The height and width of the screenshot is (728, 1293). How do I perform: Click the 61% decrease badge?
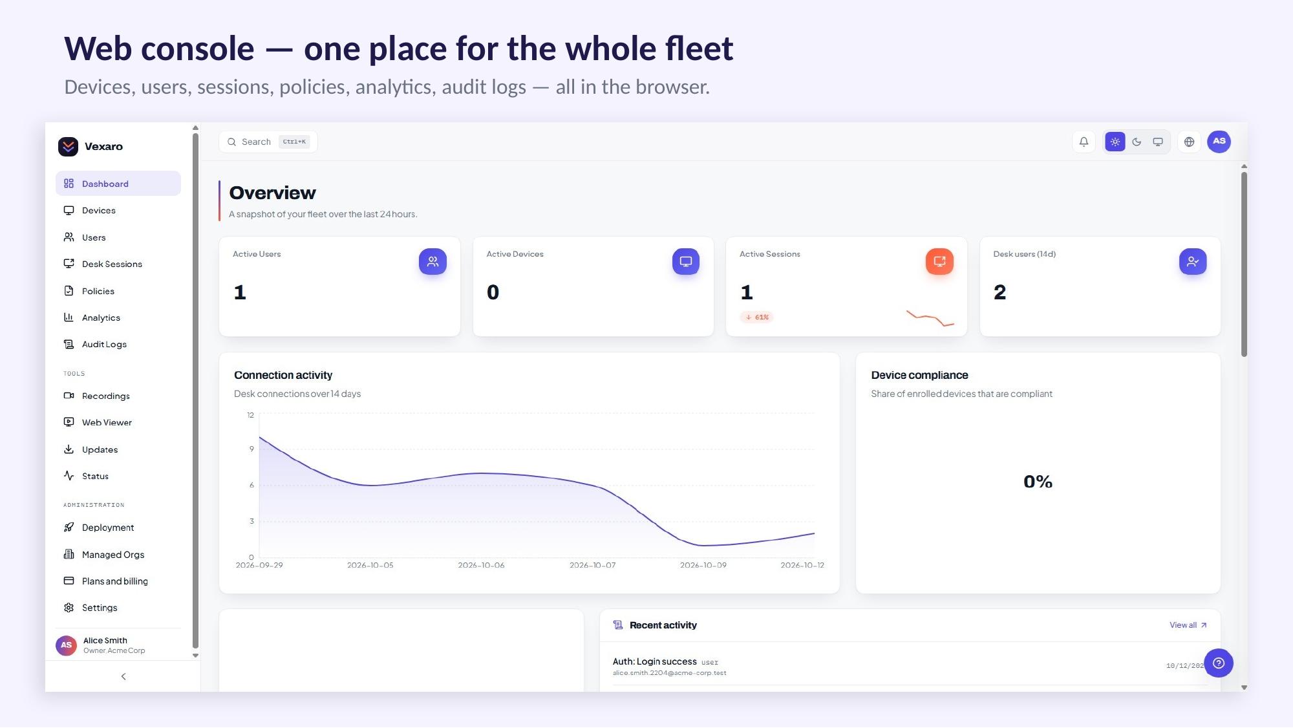[x=757, y=317]
